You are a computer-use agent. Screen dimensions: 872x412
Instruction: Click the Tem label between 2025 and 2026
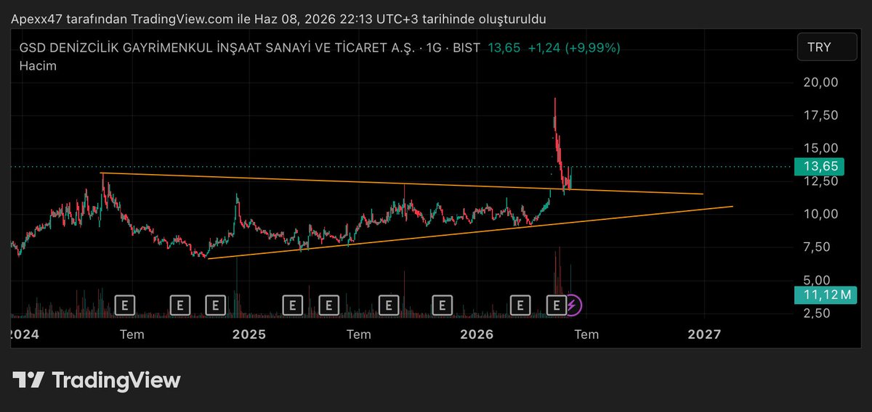359,334
